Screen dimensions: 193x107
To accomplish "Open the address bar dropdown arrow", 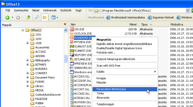I will point(187,11).
